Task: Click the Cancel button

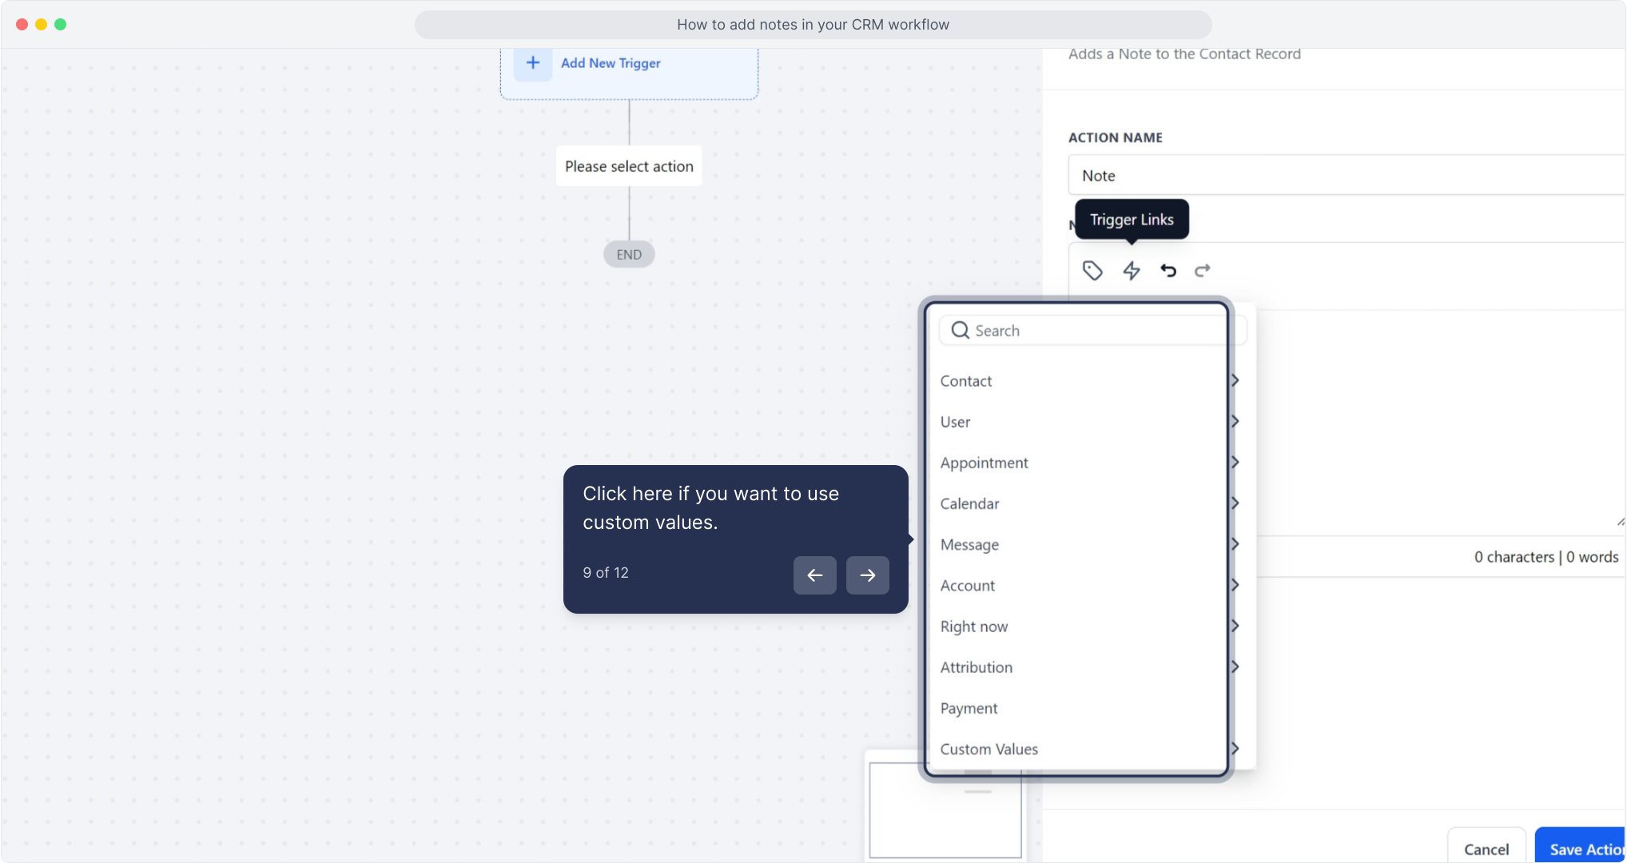Action: [1486, 849]
